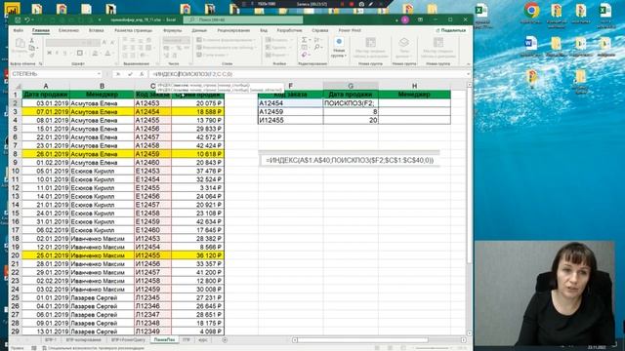
Task: Click the Copy icon in the clipboard group
Action: click(32, 48)
